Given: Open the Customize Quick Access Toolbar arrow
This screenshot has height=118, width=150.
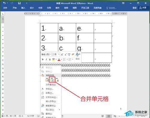Looking at the screenshot, I should click(x=27, y=3).
